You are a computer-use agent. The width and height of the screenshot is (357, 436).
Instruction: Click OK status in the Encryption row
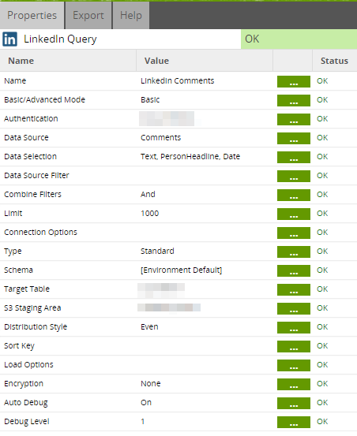(x=322, y=383)
